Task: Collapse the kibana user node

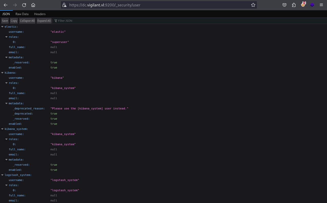Action: pyautogui.click(x=2, y=73)
